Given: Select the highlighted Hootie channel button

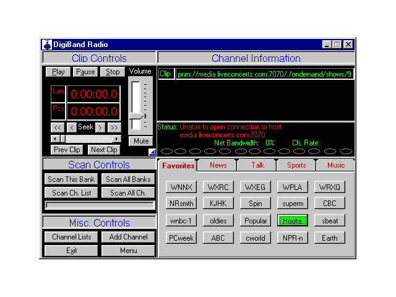Looking at the screenshot, I should tap(293, 220).
